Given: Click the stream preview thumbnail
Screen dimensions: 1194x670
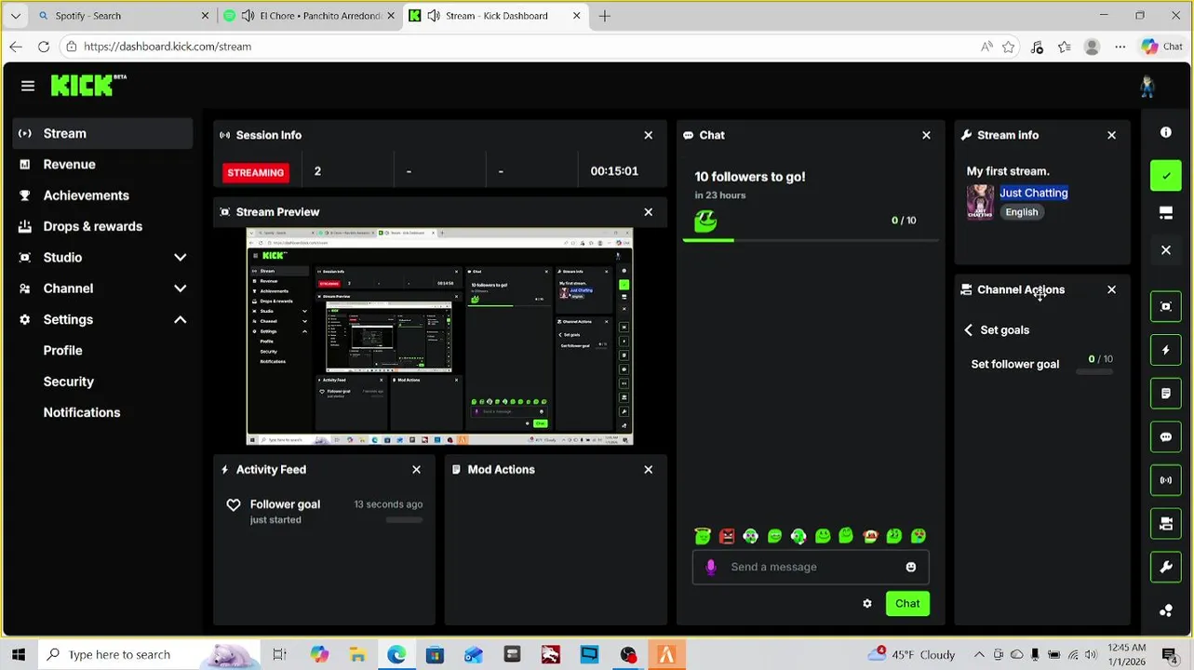Looking at the screenshot, I should click(439, 336).
